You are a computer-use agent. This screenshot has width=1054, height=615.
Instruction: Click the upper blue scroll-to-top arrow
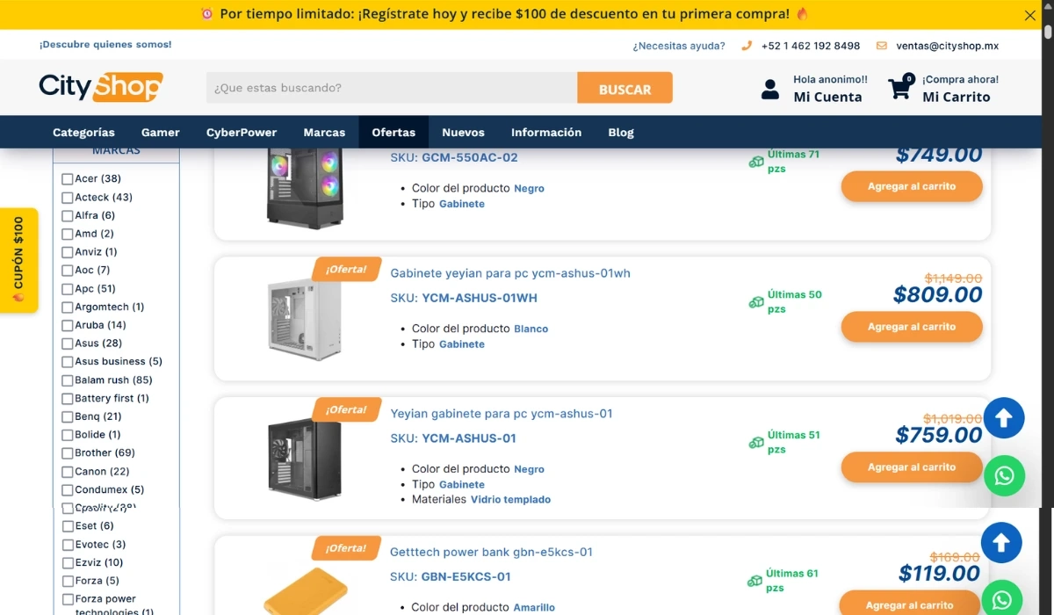[1004, 419]
